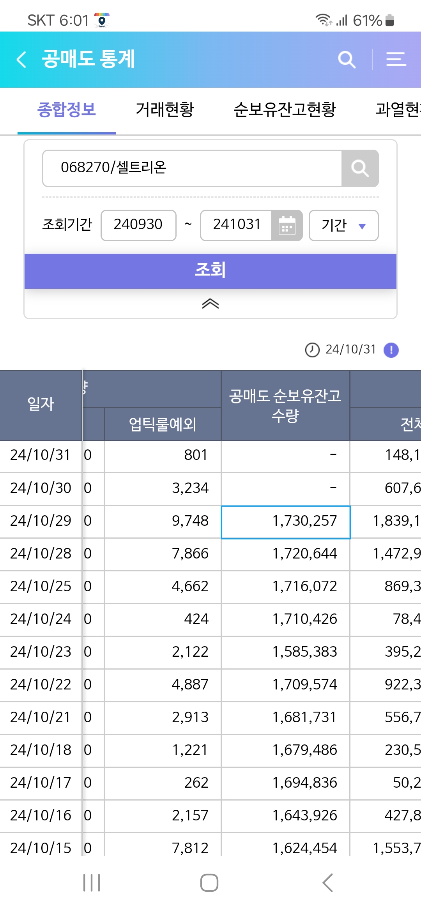Tap the blue exclamation info icon
421x912 pixels.
pyautogui.click(x=391, y=350)
